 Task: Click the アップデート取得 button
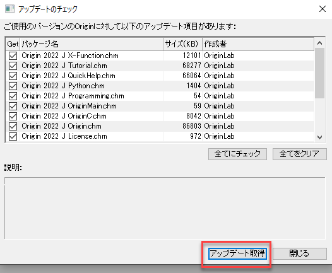237,253
